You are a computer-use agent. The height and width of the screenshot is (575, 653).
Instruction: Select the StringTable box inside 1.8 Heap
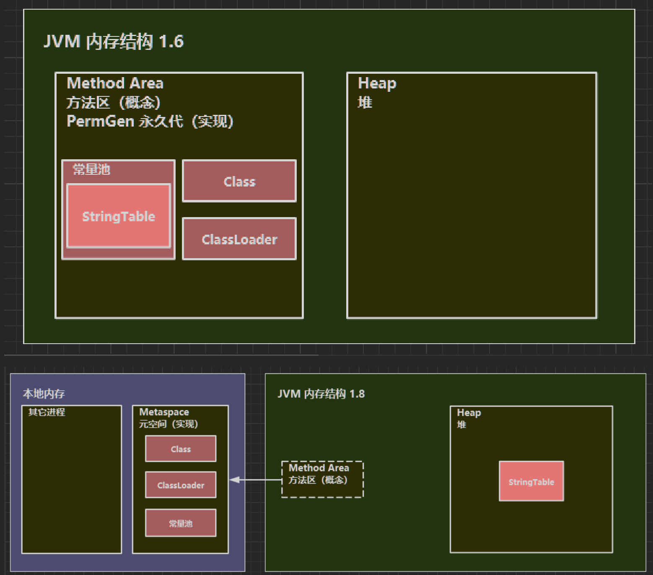(x=531, y=482)
